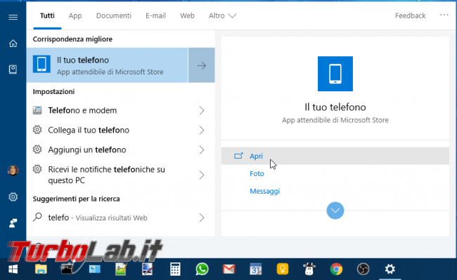
Task: Click the large Il tuo telefono app tile
Action: pos(335,74)
